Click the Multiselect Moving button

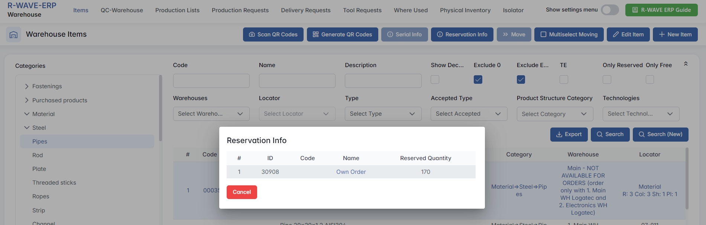pos(569,34)
